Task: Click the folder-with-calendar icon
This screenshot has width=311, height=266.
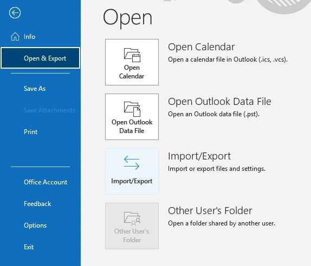Action: point(132,55)
